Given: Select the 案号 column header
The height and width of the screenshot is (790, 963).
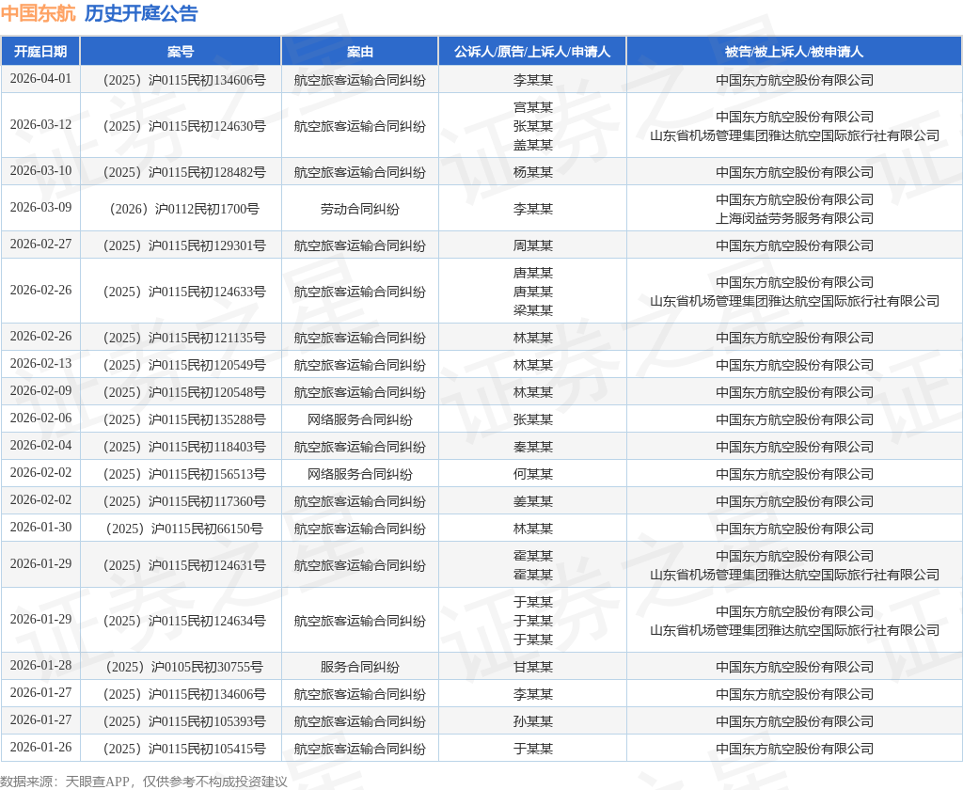Looking at the screenshot, I should pos(181,52).
